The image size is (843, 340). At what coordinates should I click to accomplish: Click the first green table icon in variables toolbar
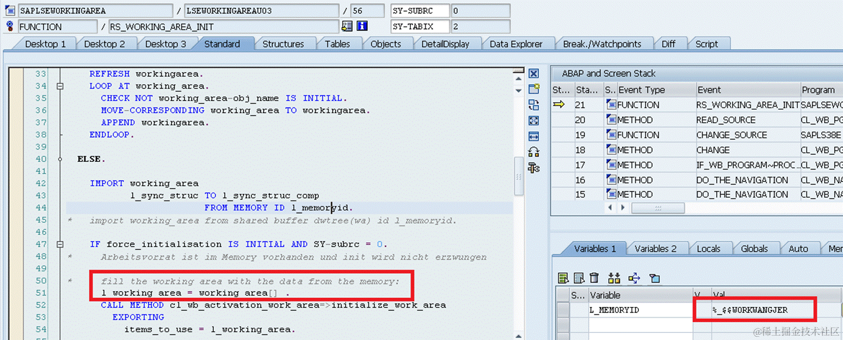(563, 278)
